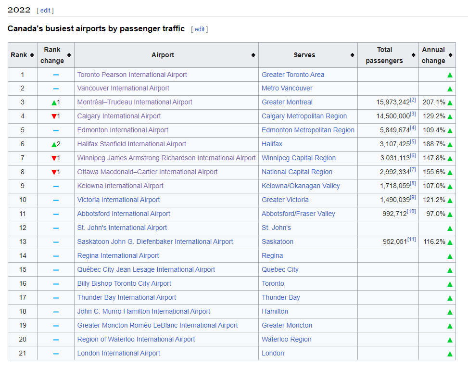Viewport: 468px width, 368px height.
Task: Open Greater Moncton Roméo LeBlanc Airport link
Action: click(x=158, y=325)
